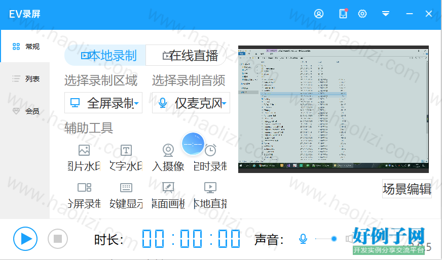Open the 会员 sidebar tab
This screenshot has height=260, width=442.
pyautogui.click(x=25, y=111)
